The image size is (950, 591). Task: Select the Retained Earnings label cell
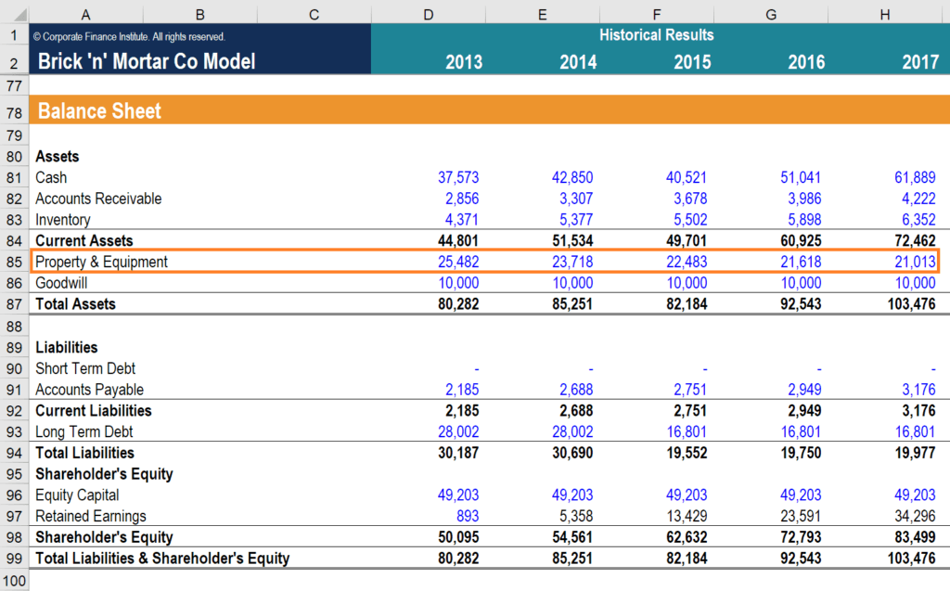[93, 516]
